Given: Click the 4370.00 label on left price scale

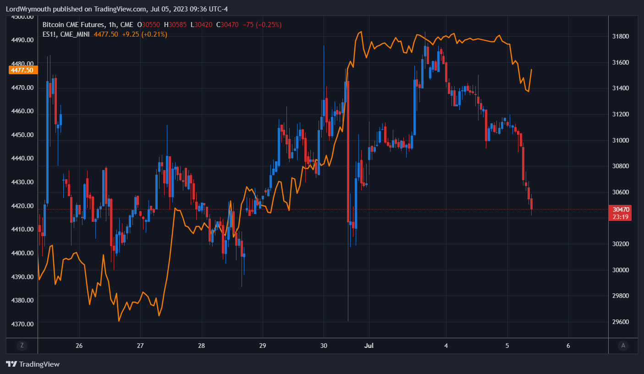Looking at the screenshot, I should [22, 324].
